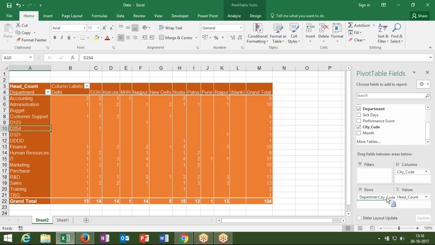Select the Format Painter brush

pos(18,40)
